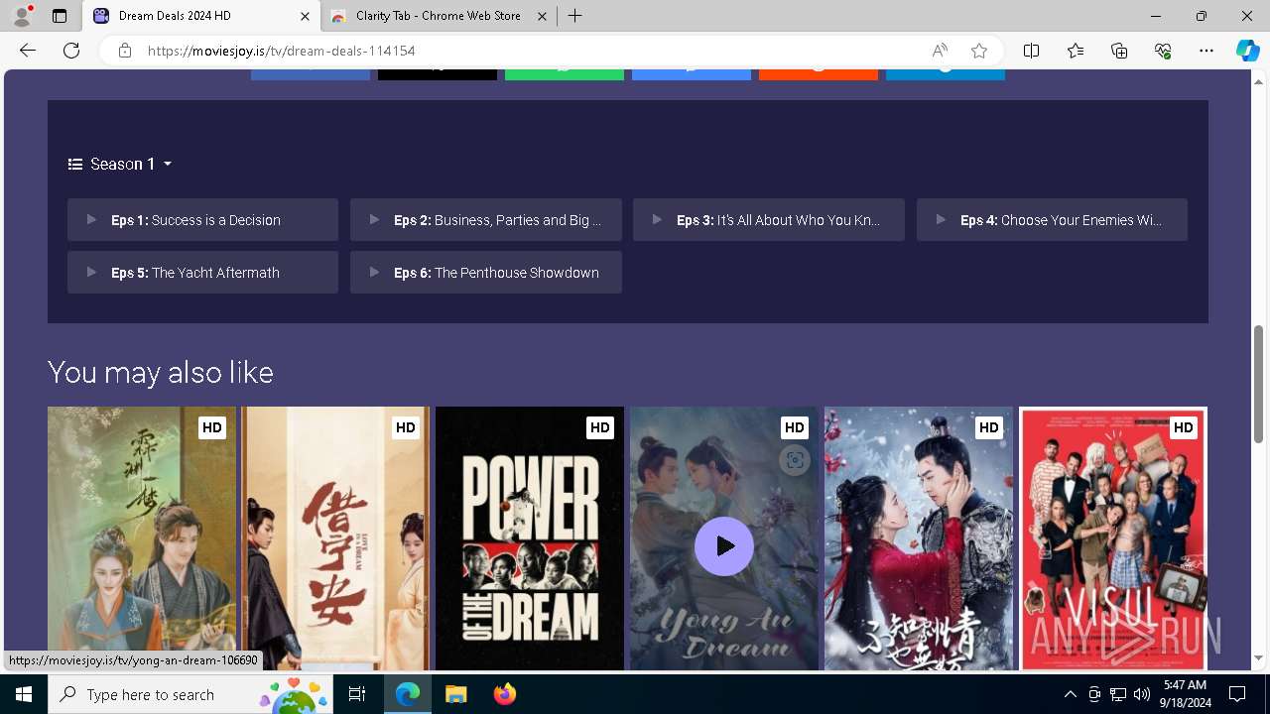This screenshot has height=714, width=1270.
Task: Switch to Dream Deals 2024 HD tab
Action: pyautogui.click(x=201, y=16)
